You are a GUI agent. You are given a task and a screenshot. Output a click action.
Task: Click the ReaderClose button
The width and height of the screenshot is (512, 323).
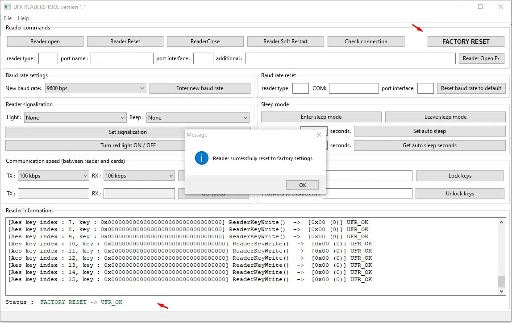point(205,41)
